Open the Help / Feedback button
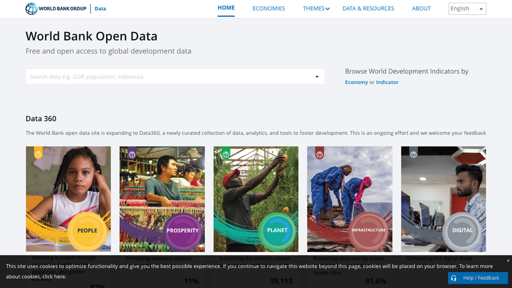Image resolution: width=512 pixels, height=288 pixels. click(x=477, y=278)
